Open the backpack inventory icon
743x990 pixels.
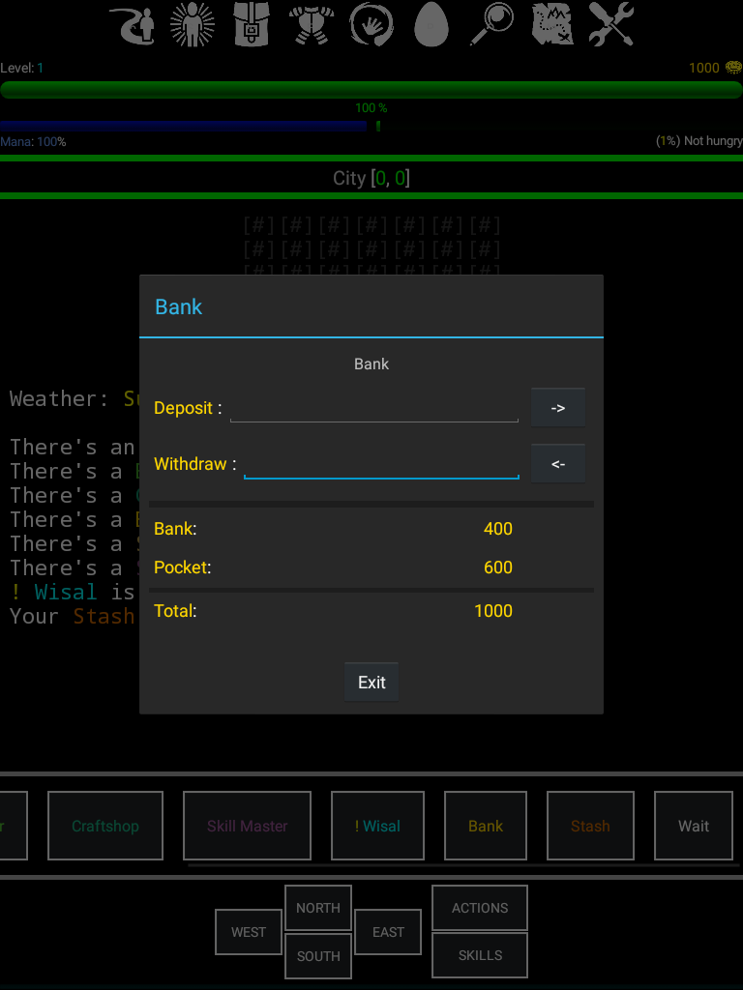[x=252, y=24]
